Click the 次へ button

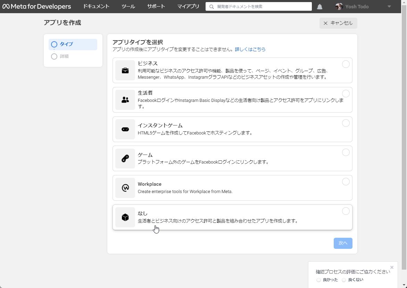pos(343,243)
